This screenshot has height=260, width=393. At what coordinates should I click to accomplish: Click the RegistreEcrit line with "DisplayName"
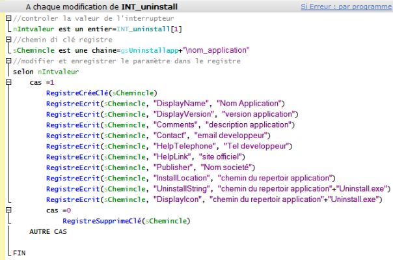point(165,104)
